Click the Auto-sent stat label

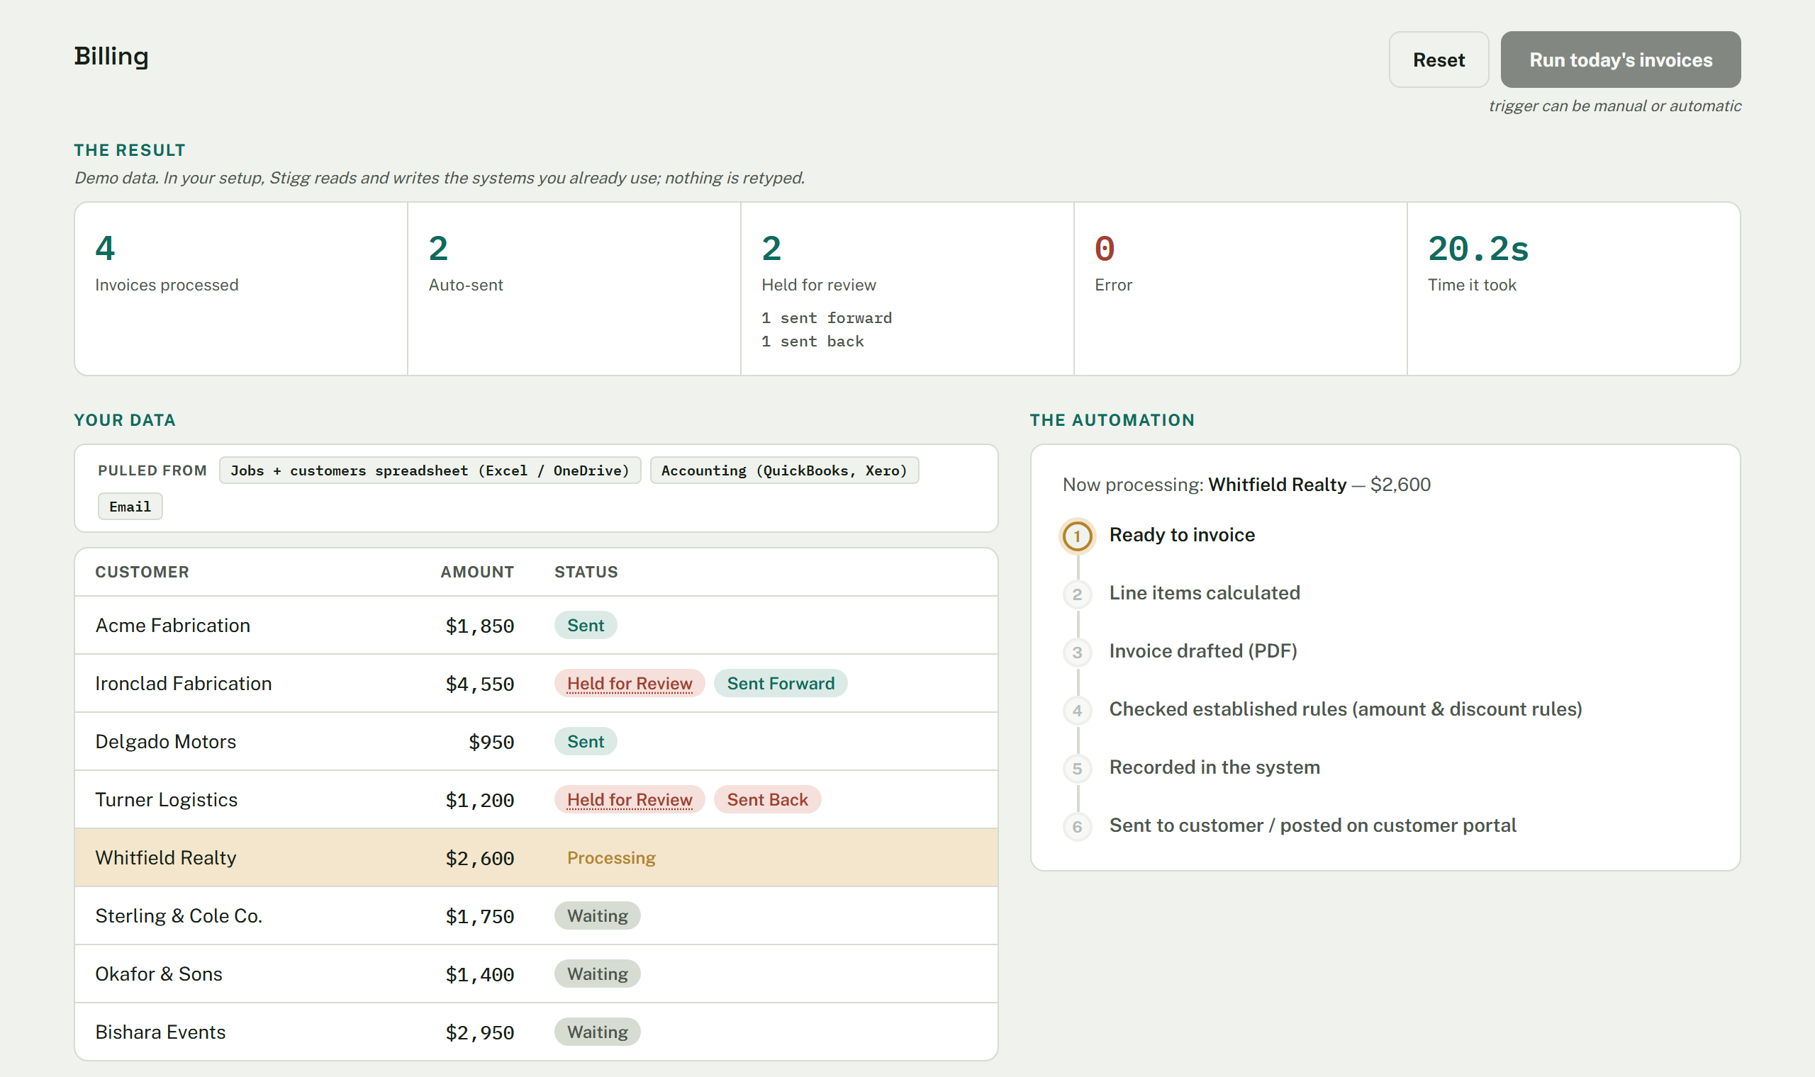point(465,285)
